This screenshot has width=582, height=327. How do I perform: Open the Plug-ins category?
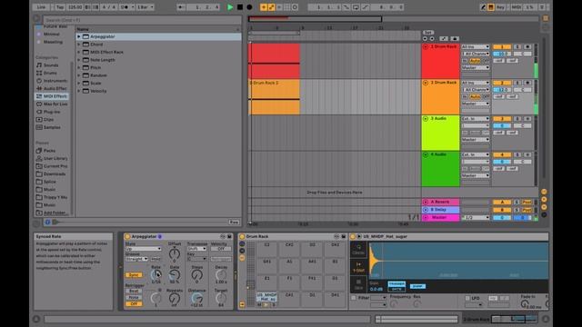pyautogui.click(x=48, y=112)
